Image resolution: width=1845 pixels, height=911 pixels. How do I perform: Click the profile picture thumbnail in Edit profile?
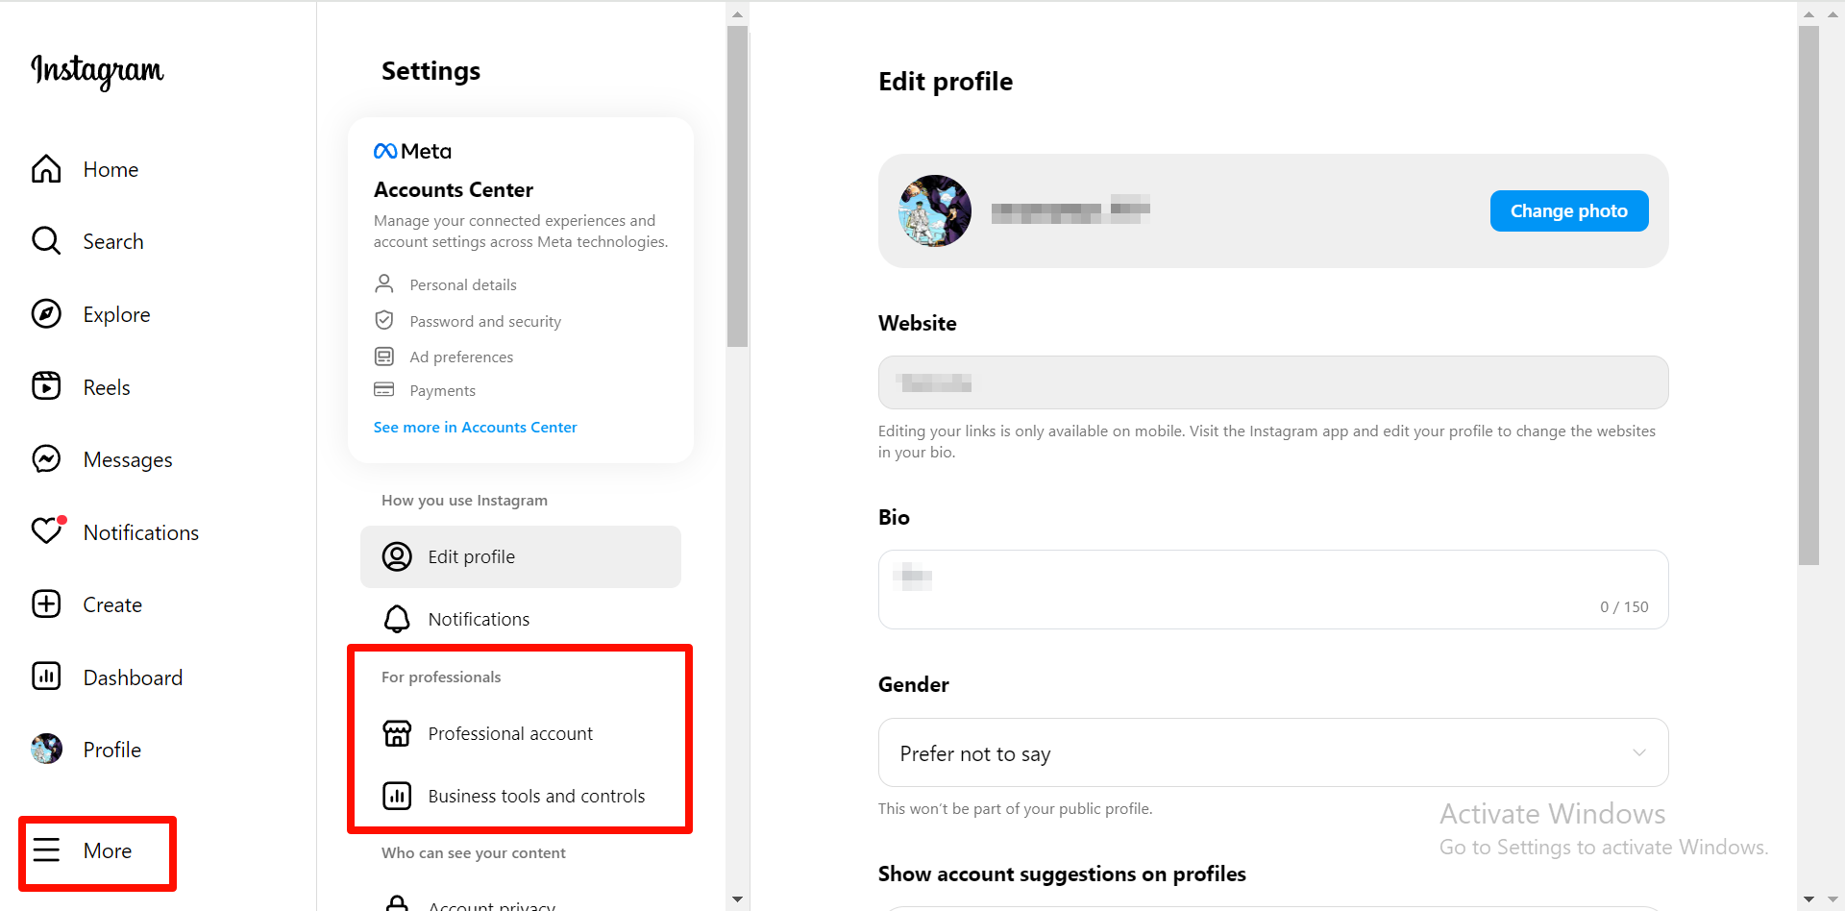[x=935, y=211]
